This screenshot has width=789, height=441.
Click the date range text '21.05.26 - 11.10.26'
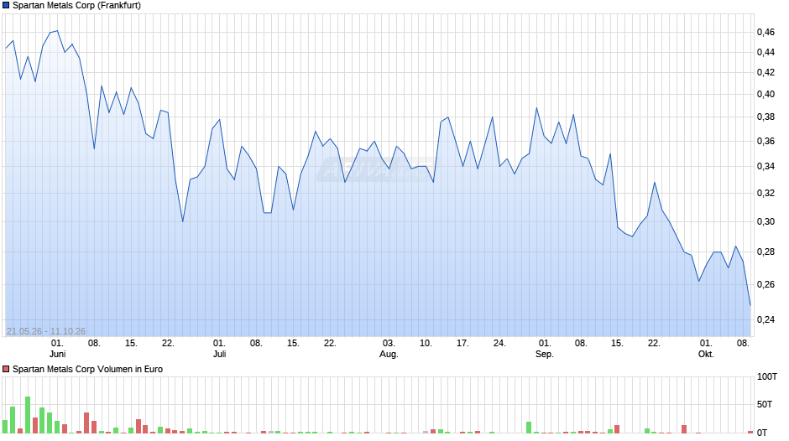(46, 331)
